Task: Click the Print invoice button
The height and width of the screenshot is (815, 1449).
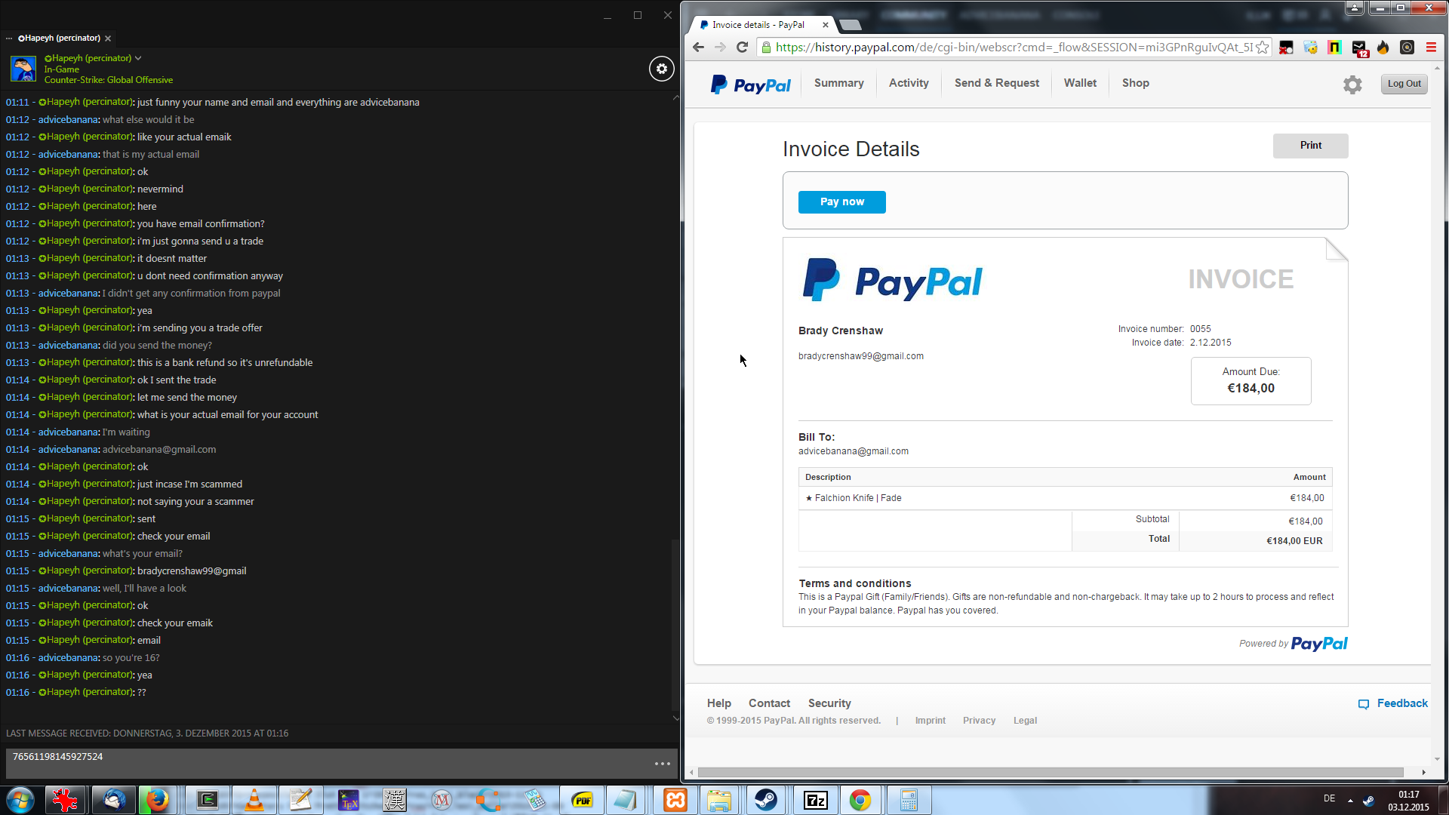Action: [x=1310, y=146]
